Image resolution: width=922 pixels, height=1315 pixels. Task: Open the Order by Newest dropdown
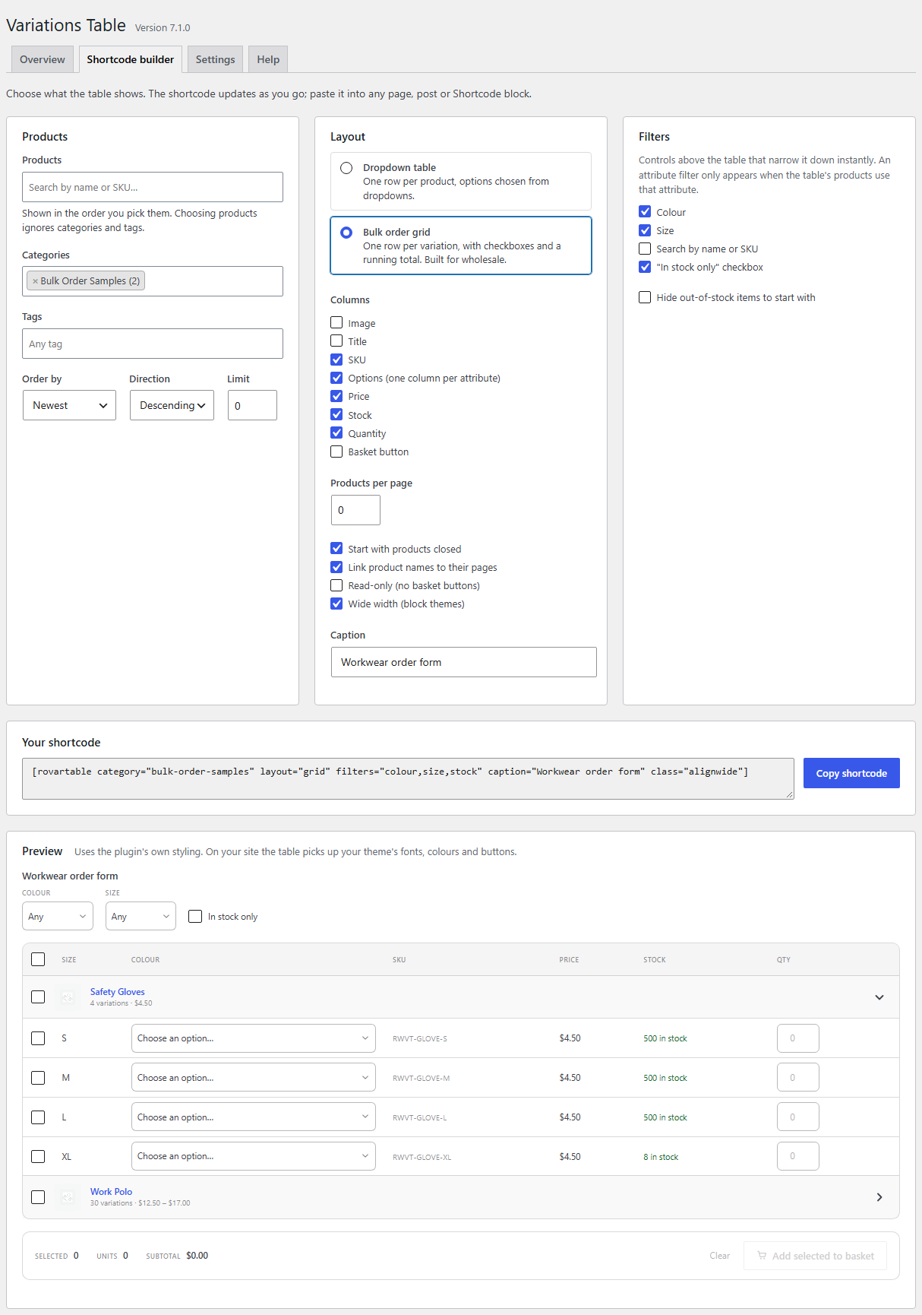[69, 405]
